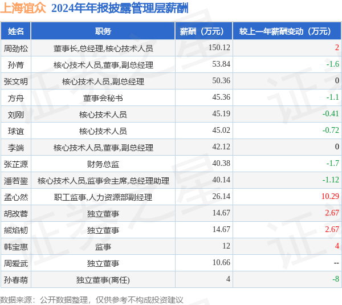The height and width of the screenshot is (305, 342).
Task: Select the salary value 45.36
Action: 221,97
